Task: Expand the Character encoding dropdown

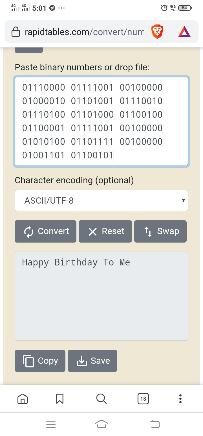Action: pyautogui.click(x=101, y=200)
